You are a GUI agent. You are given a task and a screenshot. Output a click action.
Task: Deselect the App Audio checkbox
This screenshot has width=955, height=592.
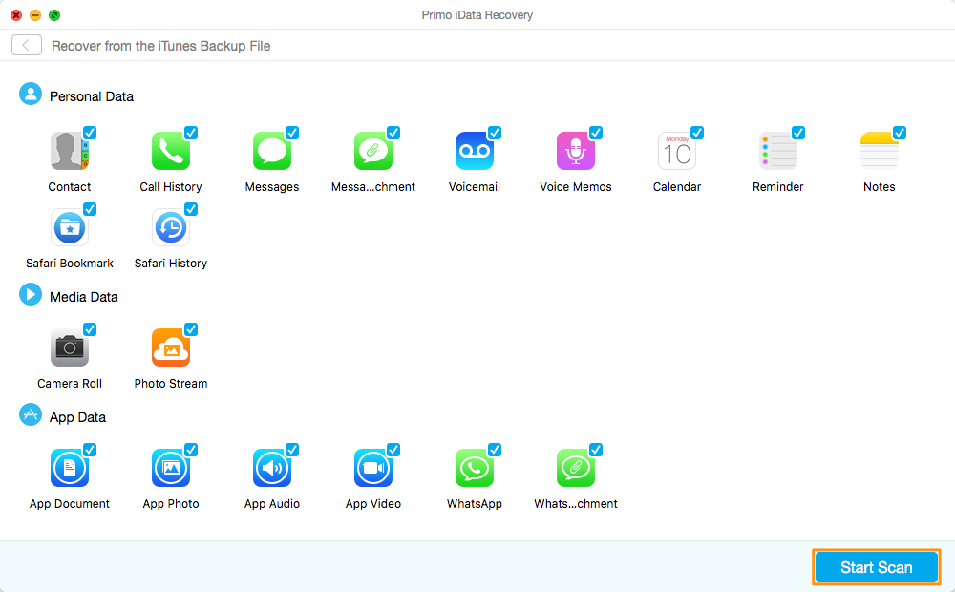(x=291, y=450)
